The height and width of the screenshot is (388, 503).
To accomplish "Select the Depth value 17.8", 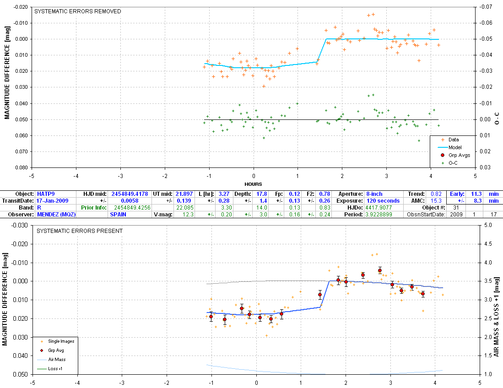I will point(262,194).
